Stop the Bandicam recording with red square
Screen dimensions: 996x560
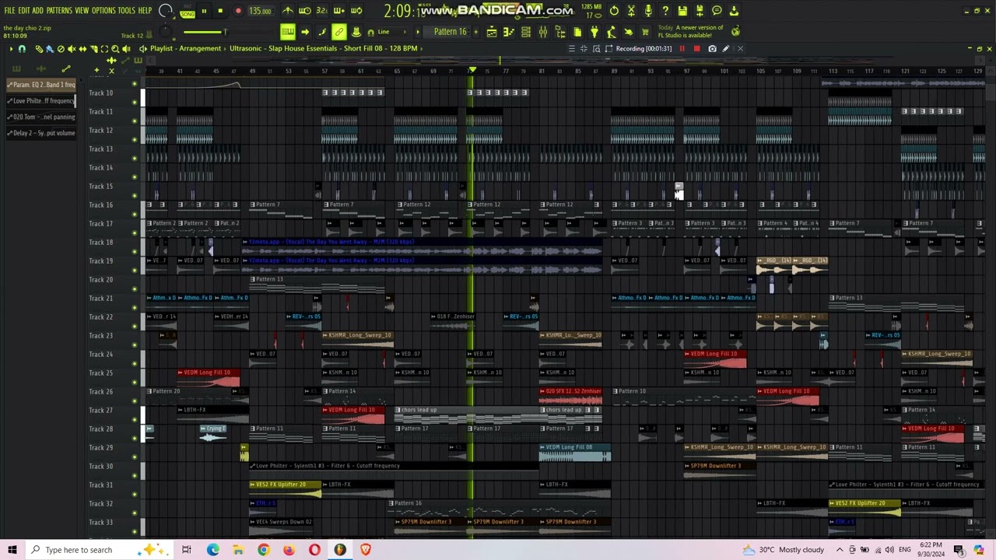tap(697, 48)
